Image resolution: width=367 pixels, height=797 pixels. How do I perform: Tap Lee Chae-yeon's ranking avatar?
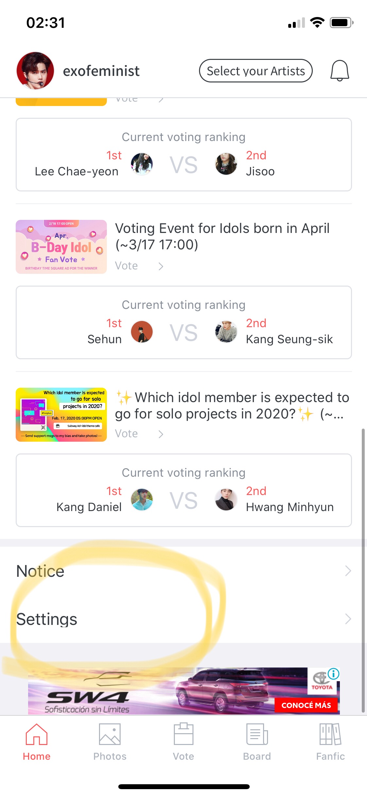[142, 164]
